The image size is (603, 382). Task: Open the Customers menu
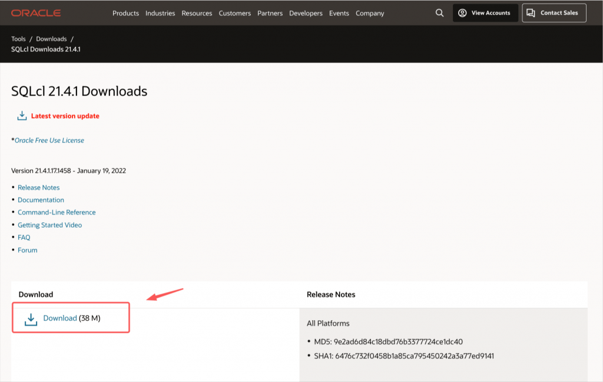234,13
